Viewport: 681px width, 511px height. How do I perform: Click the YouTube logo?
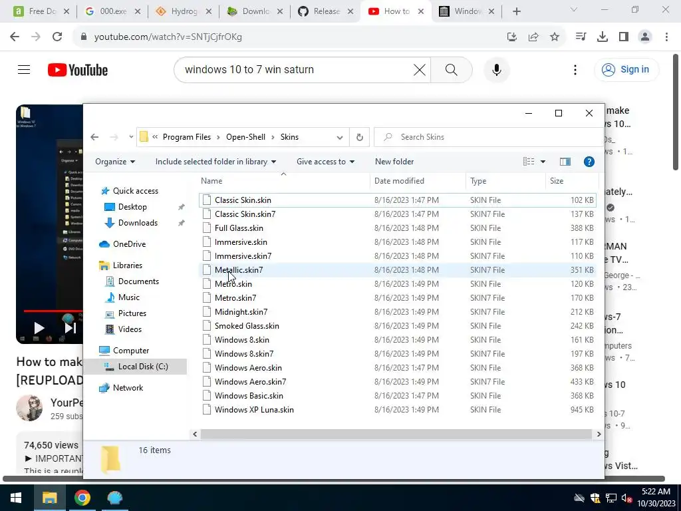[x=78, y=70]
